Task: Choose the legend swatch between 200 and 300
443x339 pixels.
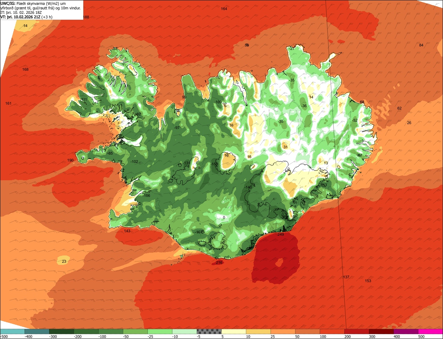Action: pyautogui.click(x=357, y=331)
